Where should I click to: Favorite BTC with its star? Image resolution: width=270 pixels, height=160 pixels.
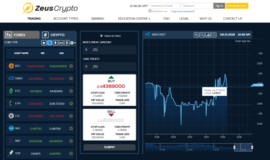[71, 66]
